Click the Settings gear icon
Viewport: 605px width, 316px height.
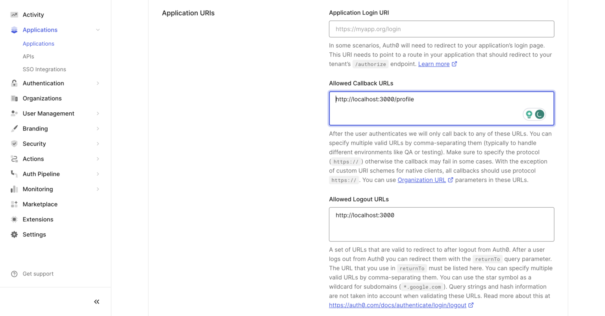click(x=14, y=234)
